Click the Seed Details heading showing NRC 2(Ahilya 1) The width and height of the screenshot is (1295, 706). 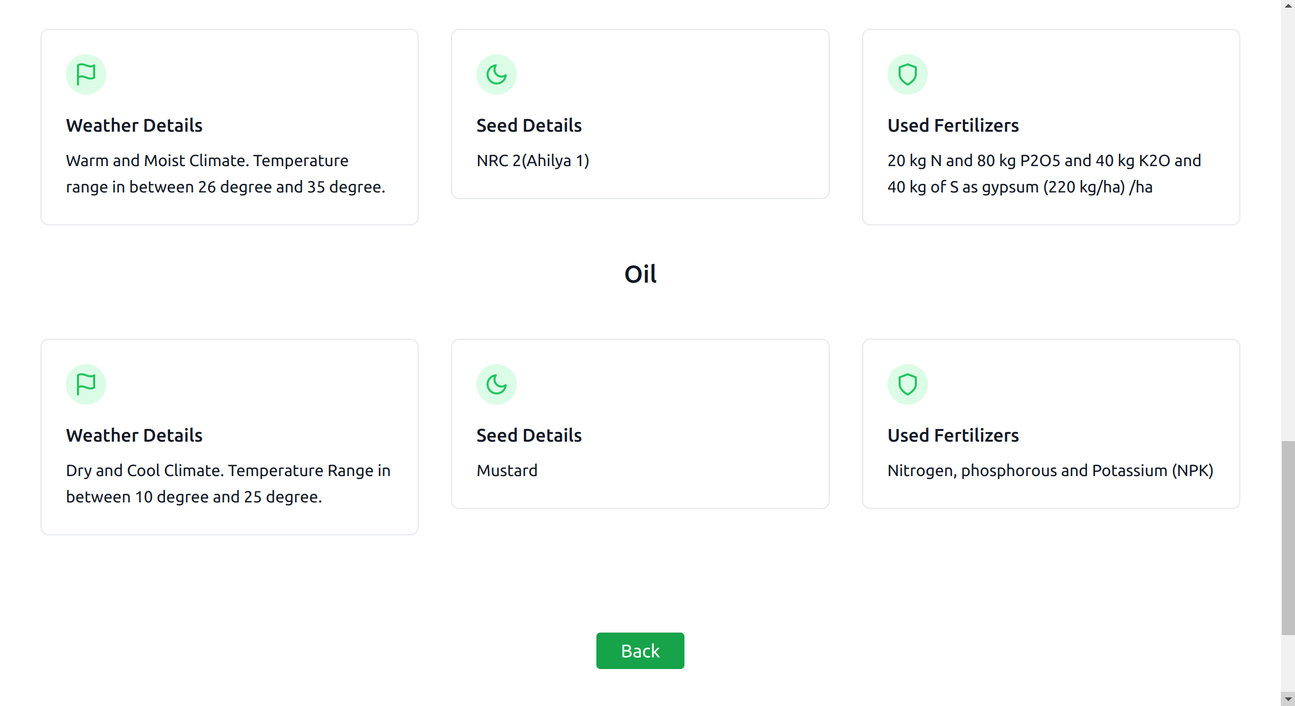tap(528, 125)
